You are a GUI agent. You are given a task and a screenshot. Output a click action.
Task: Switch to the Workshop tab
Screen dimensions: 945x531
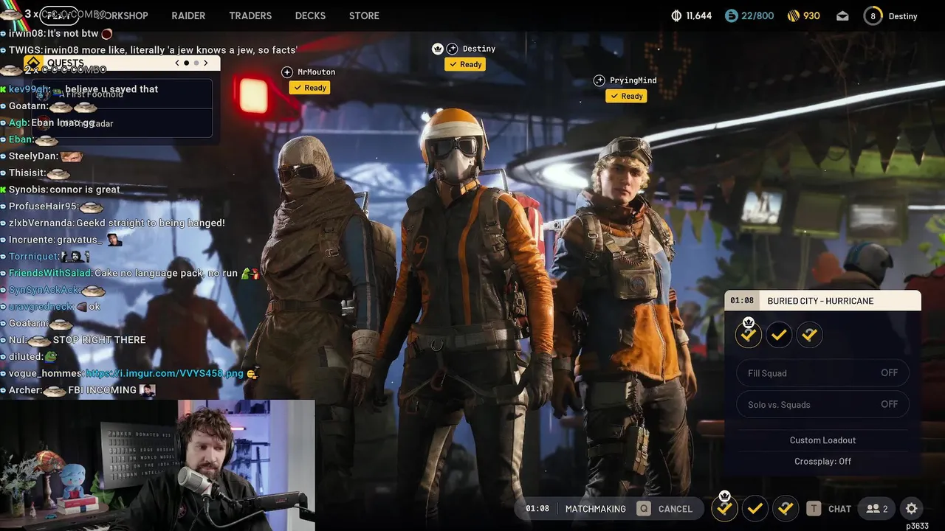121,15
